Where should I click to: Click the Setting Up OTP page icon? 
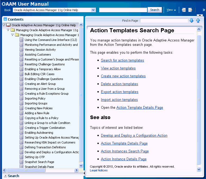pyautogui.click(x=21, y=157)
